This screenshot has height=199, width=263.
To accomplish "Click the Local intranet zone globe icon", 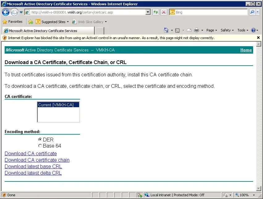I will pyautogui.click(x=147, y=195).
